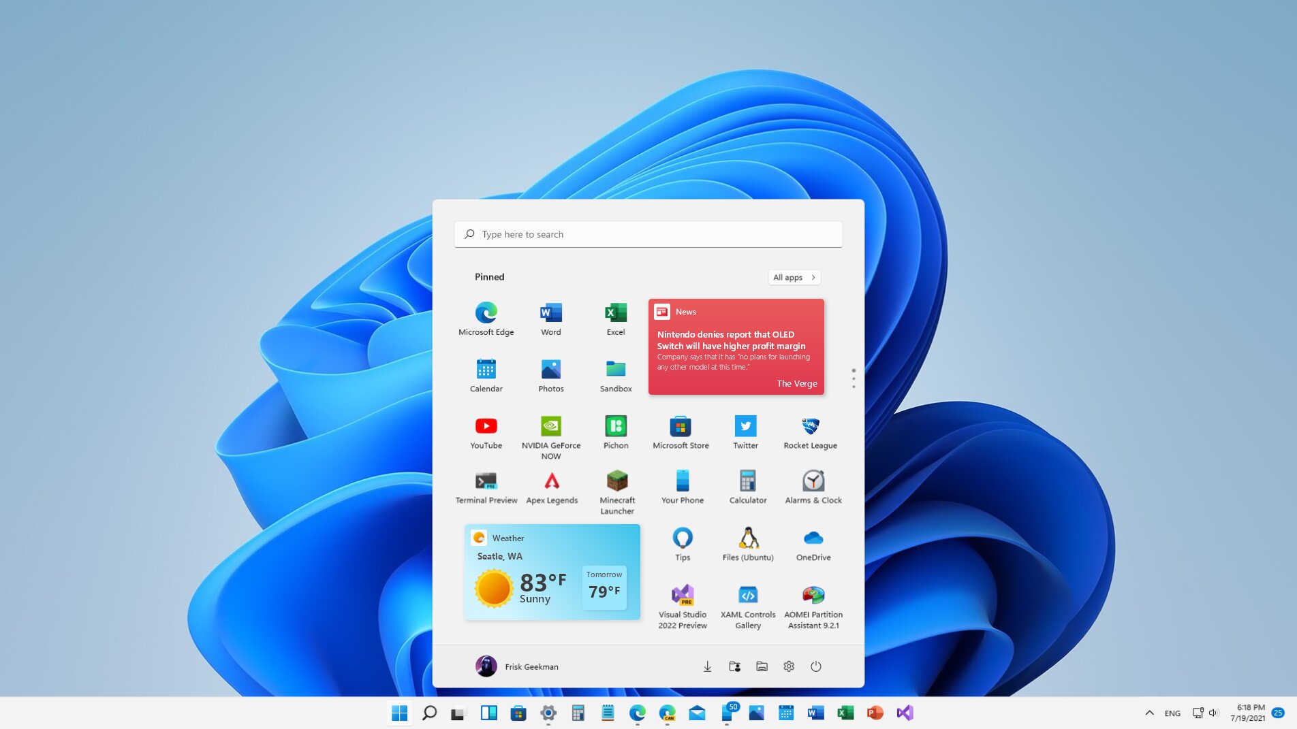Image resolution: width=1297 pixels, height=729 pixels.
Task: Open Edge Canary on the taskbar
Action: pyautogui.click(x=667, y=713)
